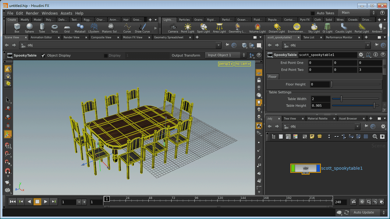Image resolution: width=390 pixels, height=219 pixels.
Task: Open the Input Object 1 dropdown
Action: tap(226, 55)
